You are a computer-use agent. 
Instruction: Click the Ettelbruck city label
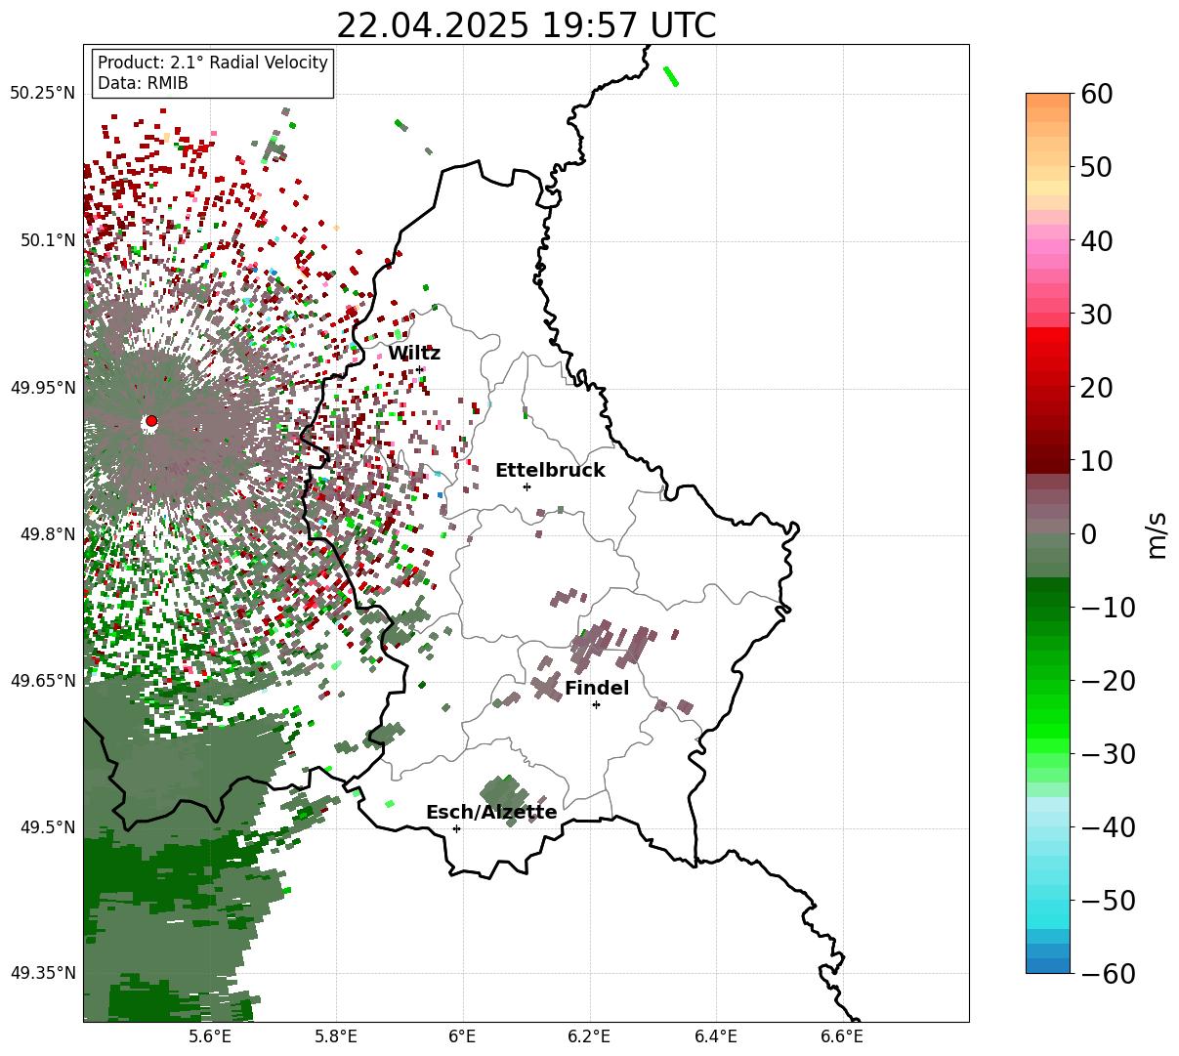pyautogui.click(x=550, y=471)
